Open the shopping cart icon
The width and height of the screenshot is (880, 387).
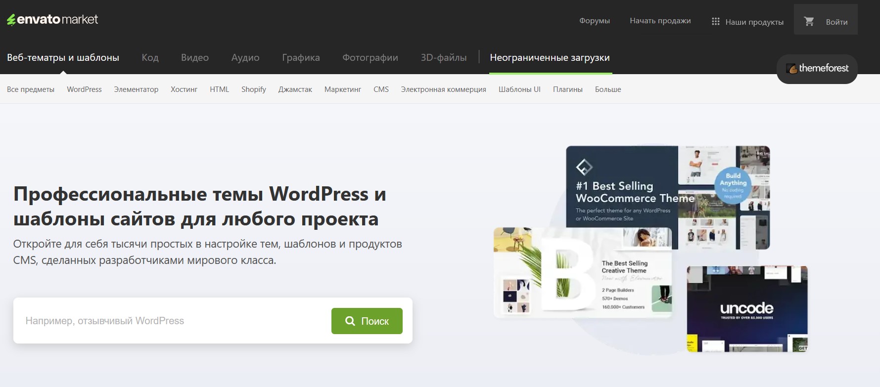pyautogui.click(x=809, y=21)
